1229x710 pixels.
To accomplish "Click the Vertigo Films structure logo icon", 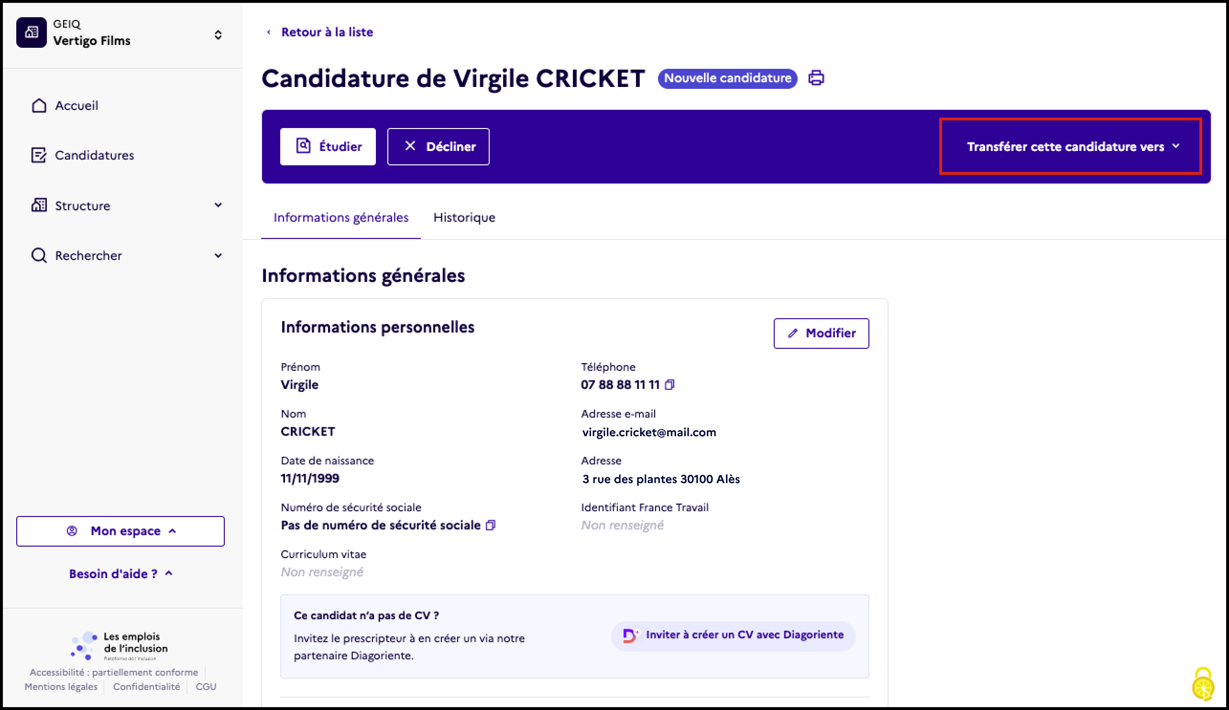I will click(31, 32).
